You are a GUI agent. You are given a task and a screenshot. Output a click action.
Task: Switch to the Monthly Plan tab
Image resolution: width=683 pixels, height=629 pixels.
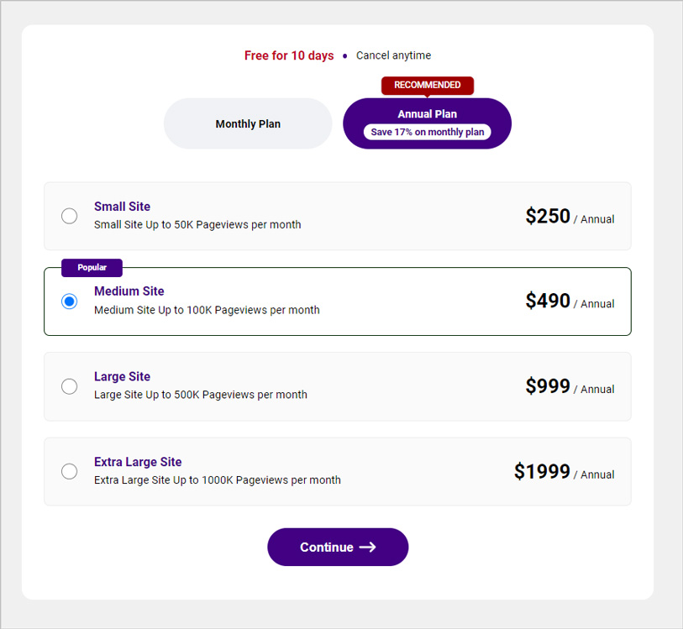click(248, 123)
